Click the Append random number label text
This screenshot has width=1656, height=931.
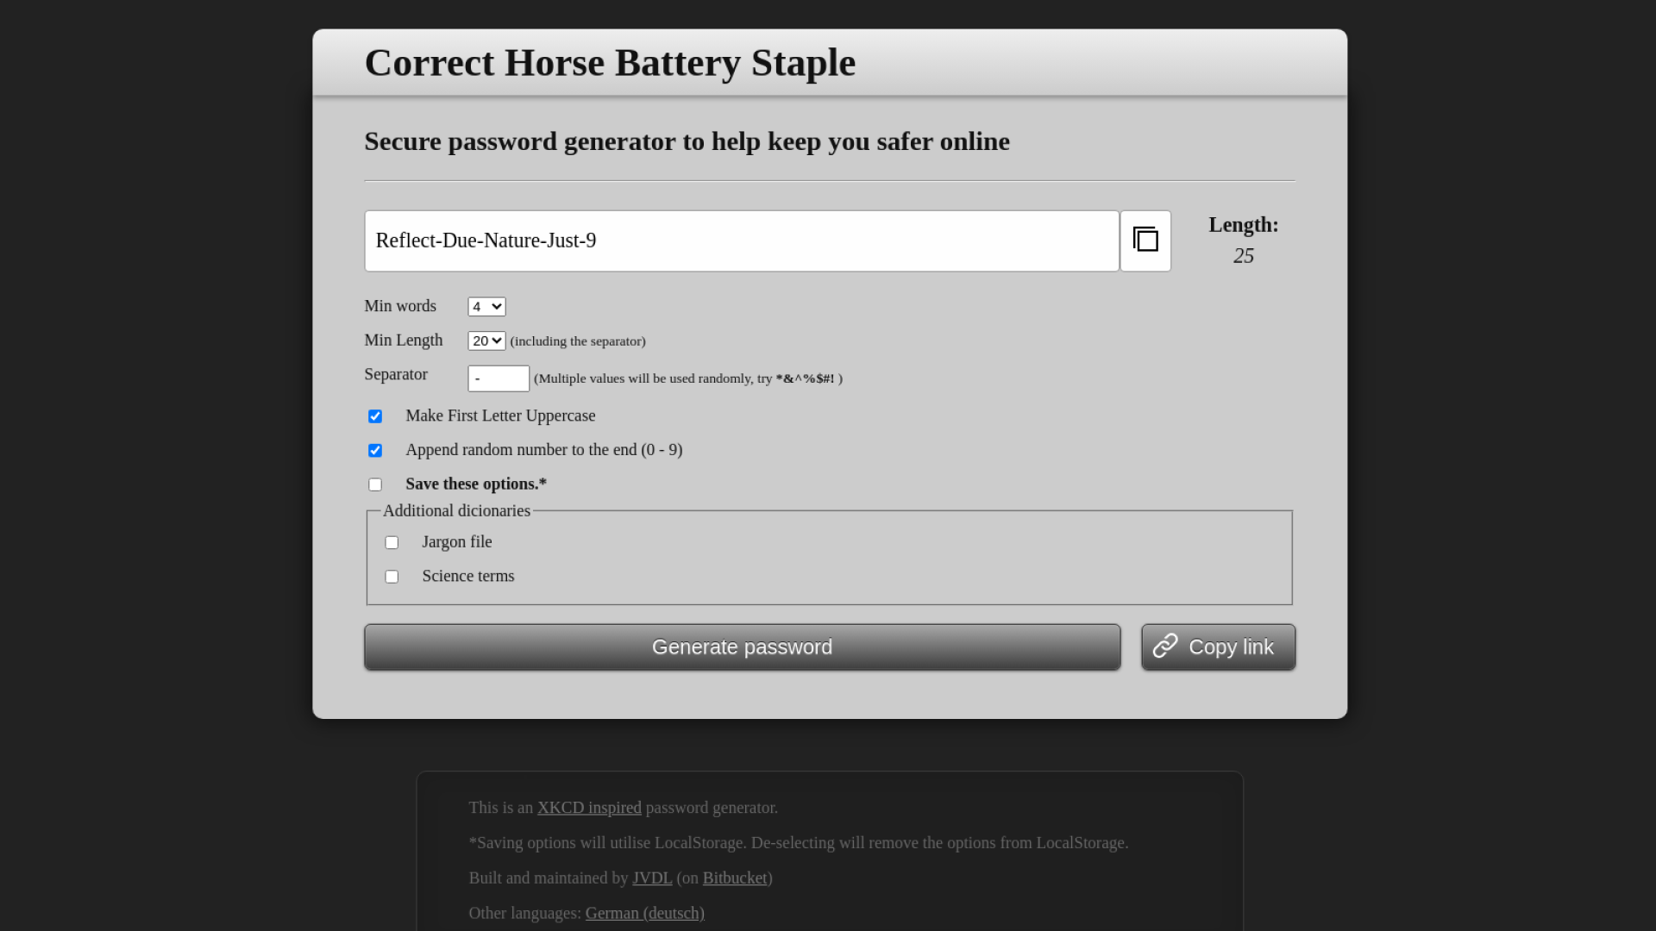tap(543, 449)
